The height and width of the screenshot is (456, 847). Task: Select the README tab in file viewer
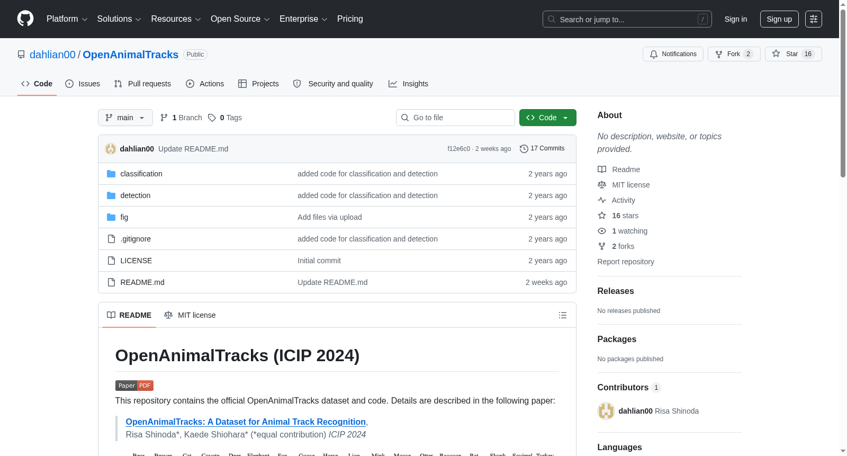click(x=129, y=315)
